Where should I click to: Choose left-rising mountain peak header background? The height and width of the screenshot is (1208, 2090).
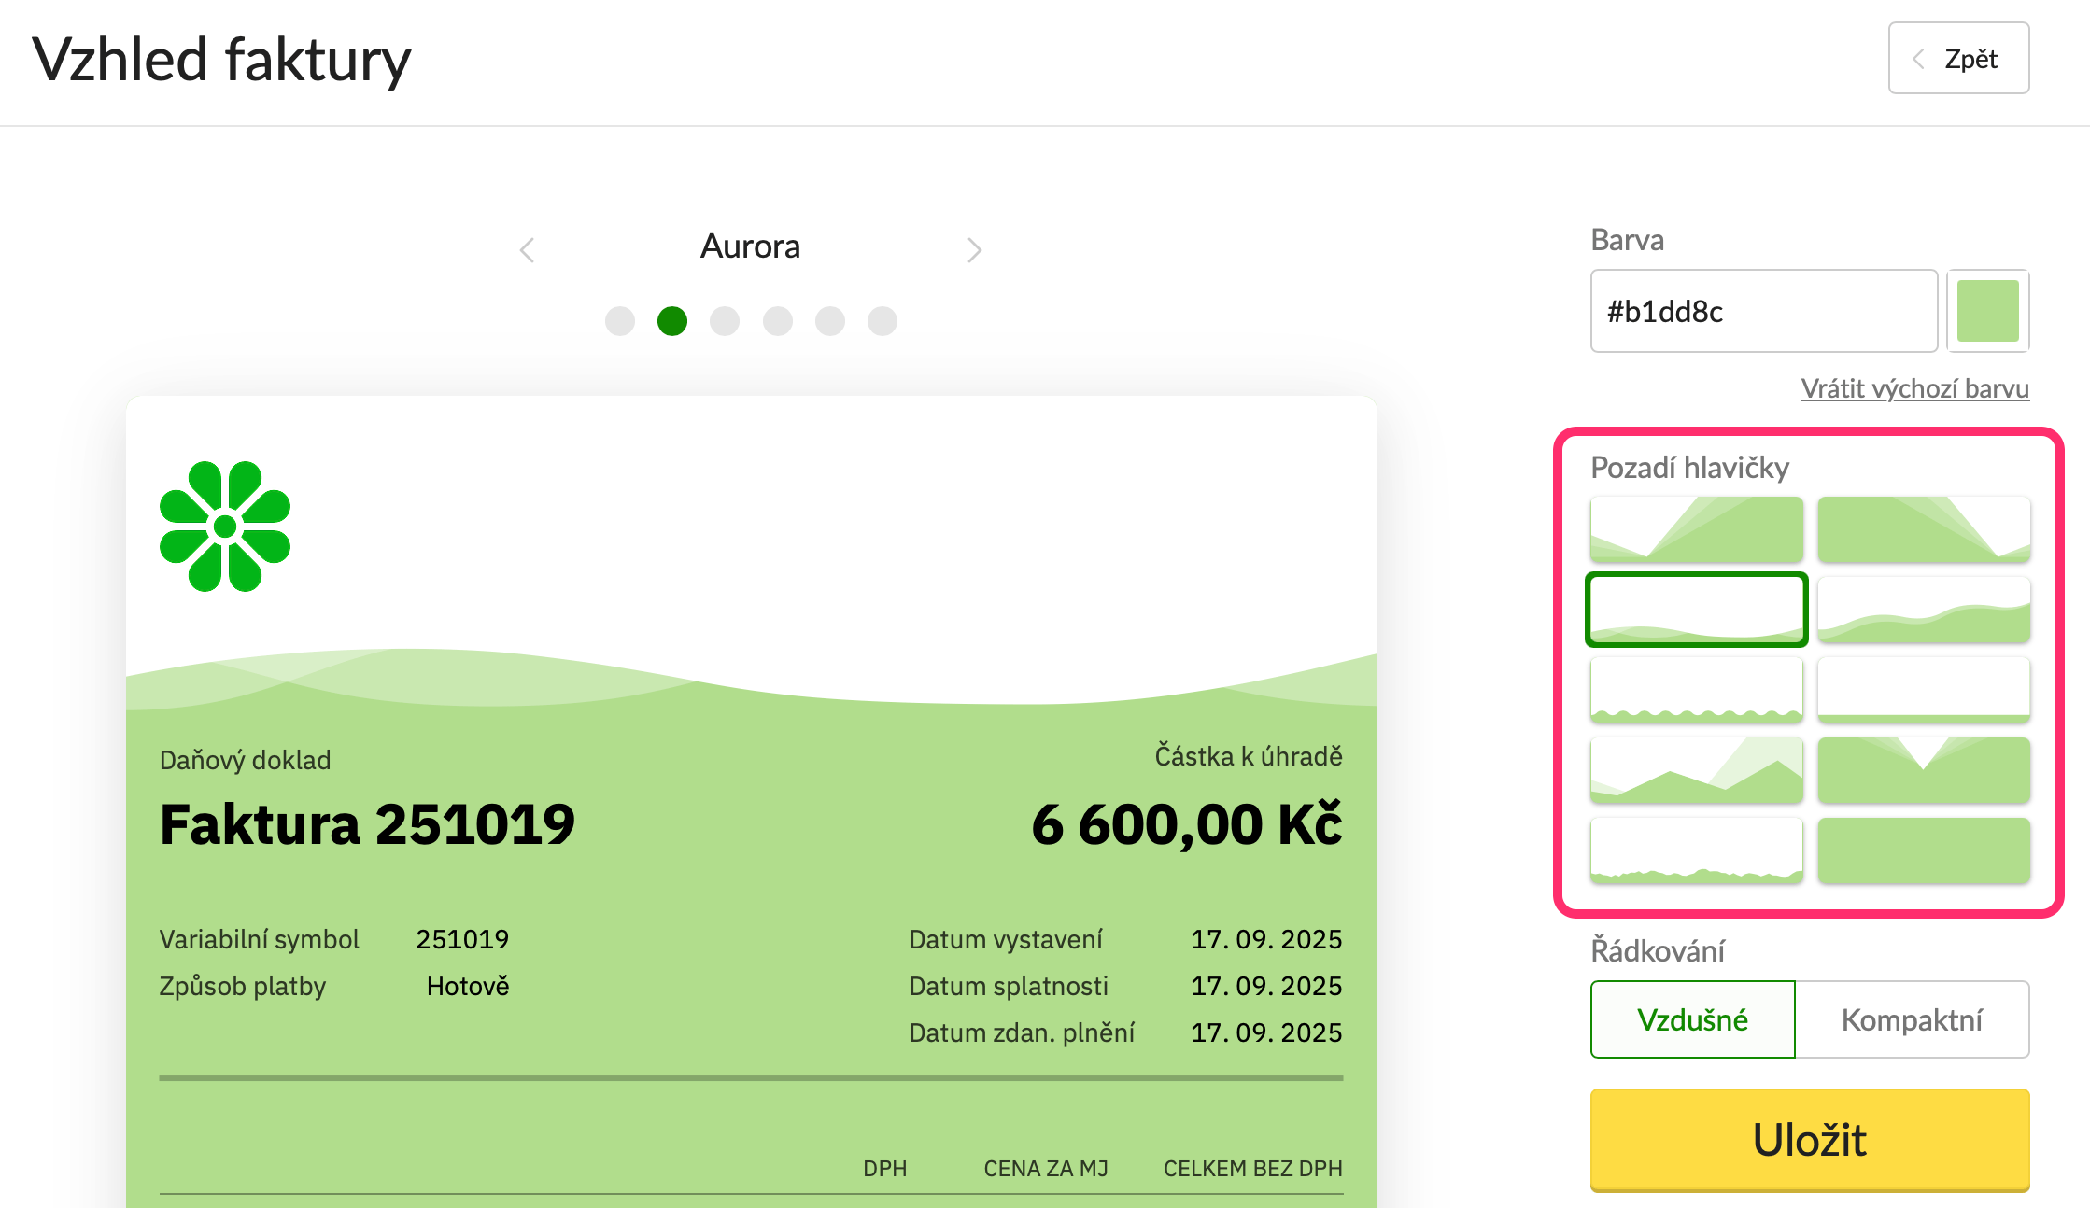click(x=1696, y=528)
